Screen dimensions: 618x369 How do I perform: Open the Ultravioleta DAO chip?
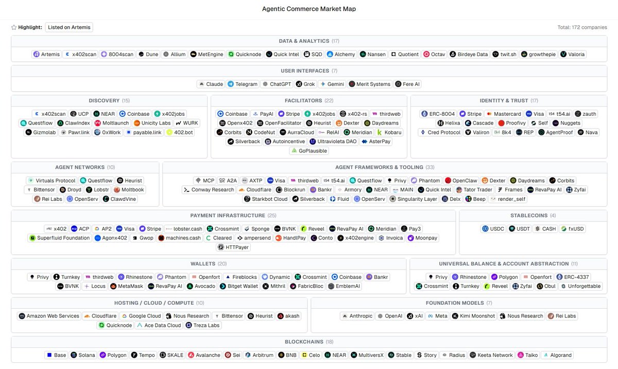click(333, 142)
